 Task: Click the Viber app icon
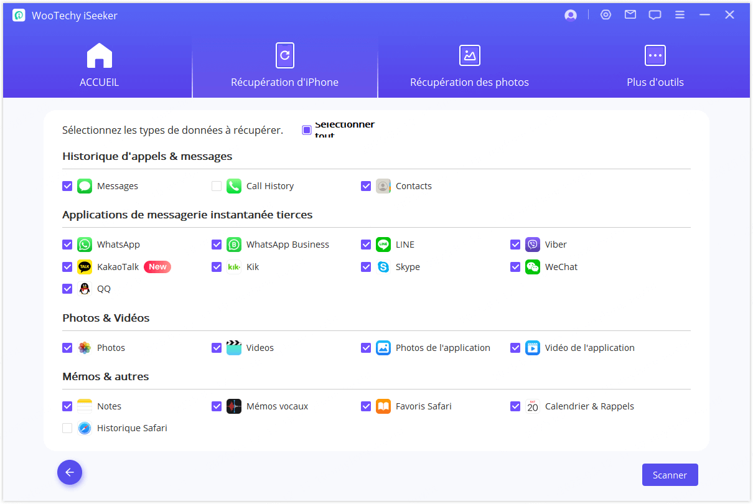click(533, 245)
